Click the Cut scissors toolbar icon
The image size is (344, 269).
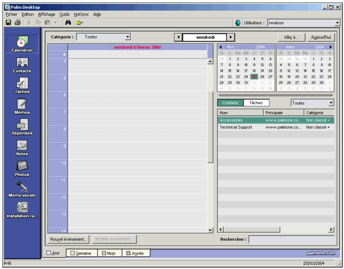[29, 23]
